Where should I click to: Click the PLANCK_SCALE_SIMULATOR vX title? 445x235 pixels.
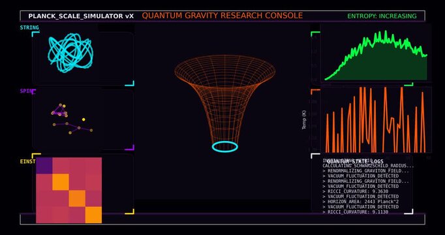81,16
